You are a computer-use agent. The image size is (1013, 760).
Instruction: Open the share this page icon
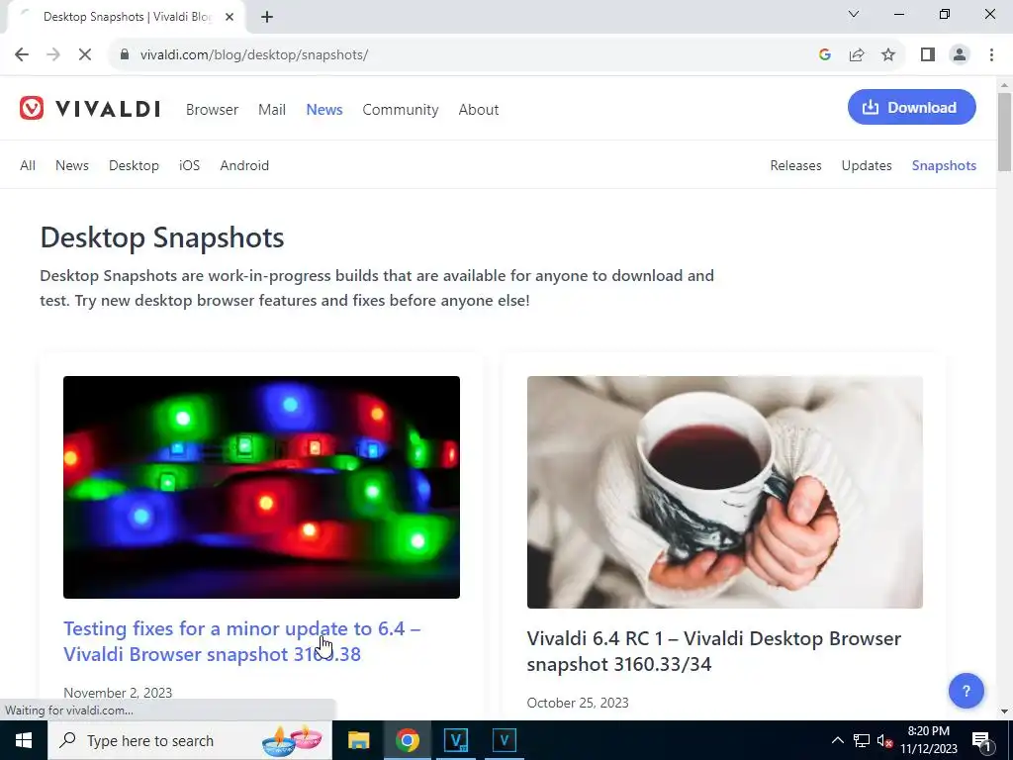click(x=857, y=55)
